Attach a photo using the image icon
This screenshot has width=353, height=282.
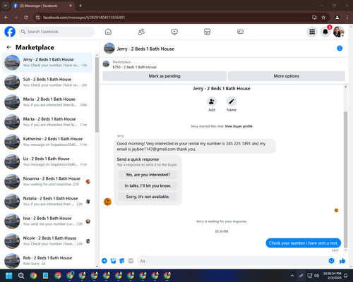(113, 261)
